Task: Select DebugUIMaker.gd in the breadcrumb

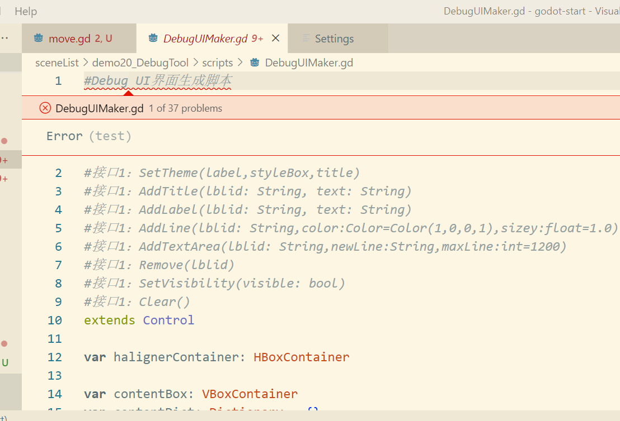Action: [x=309, y=63]
